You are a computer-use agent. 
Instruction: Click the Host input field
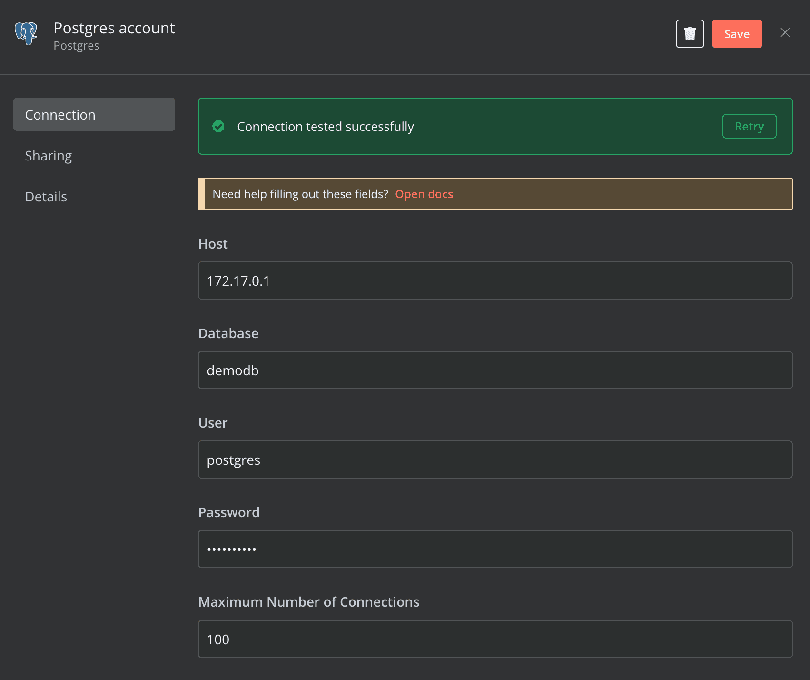[x=495, y=280]
